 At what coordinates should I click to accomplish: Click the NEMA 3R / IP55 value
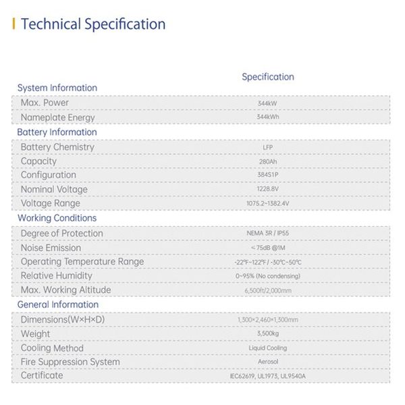click(268, 234)
